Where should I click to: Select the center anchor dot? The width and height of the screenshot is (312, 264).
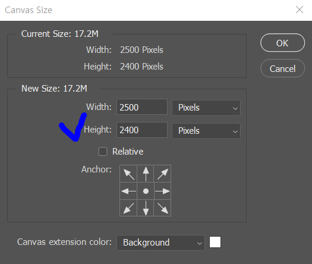[146, 191]
